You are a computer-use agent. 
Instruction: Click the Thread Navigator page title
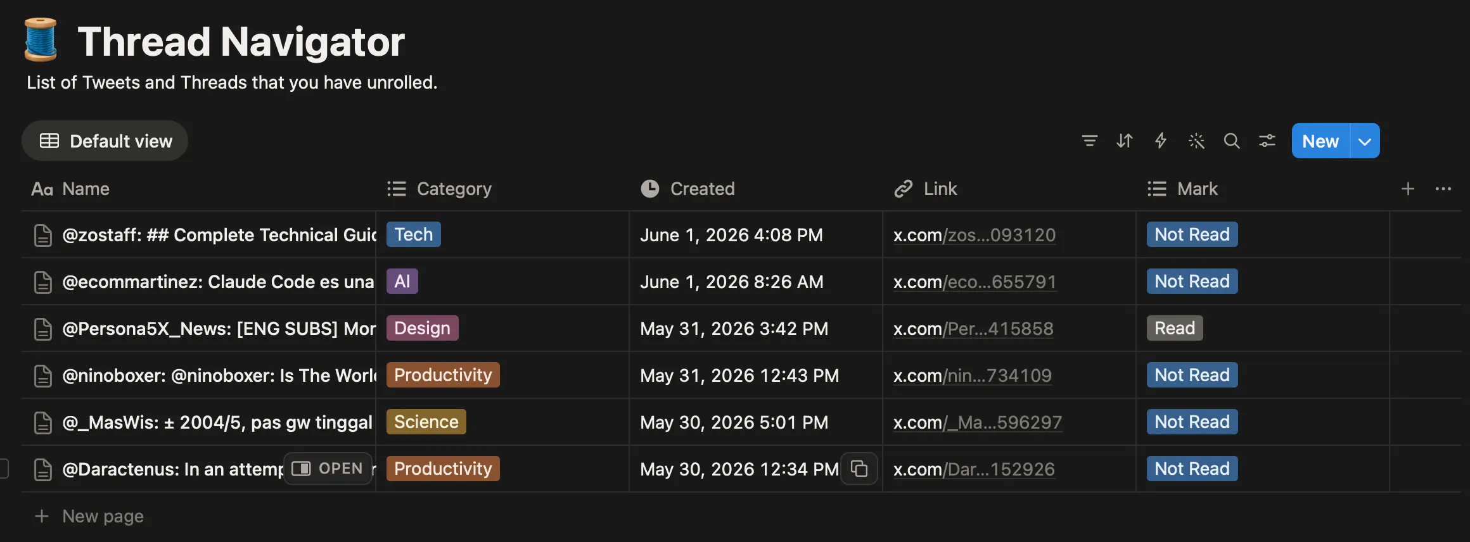241,41
